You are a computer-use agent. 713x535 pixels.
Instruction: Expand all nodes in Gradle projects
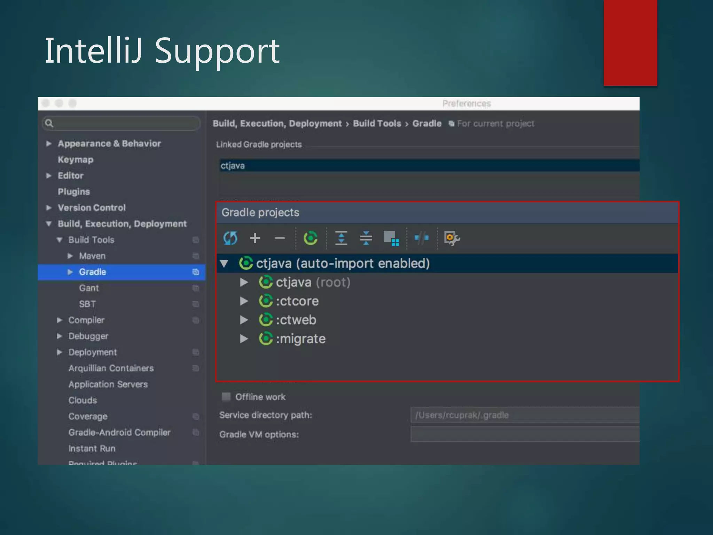[341, 238]
